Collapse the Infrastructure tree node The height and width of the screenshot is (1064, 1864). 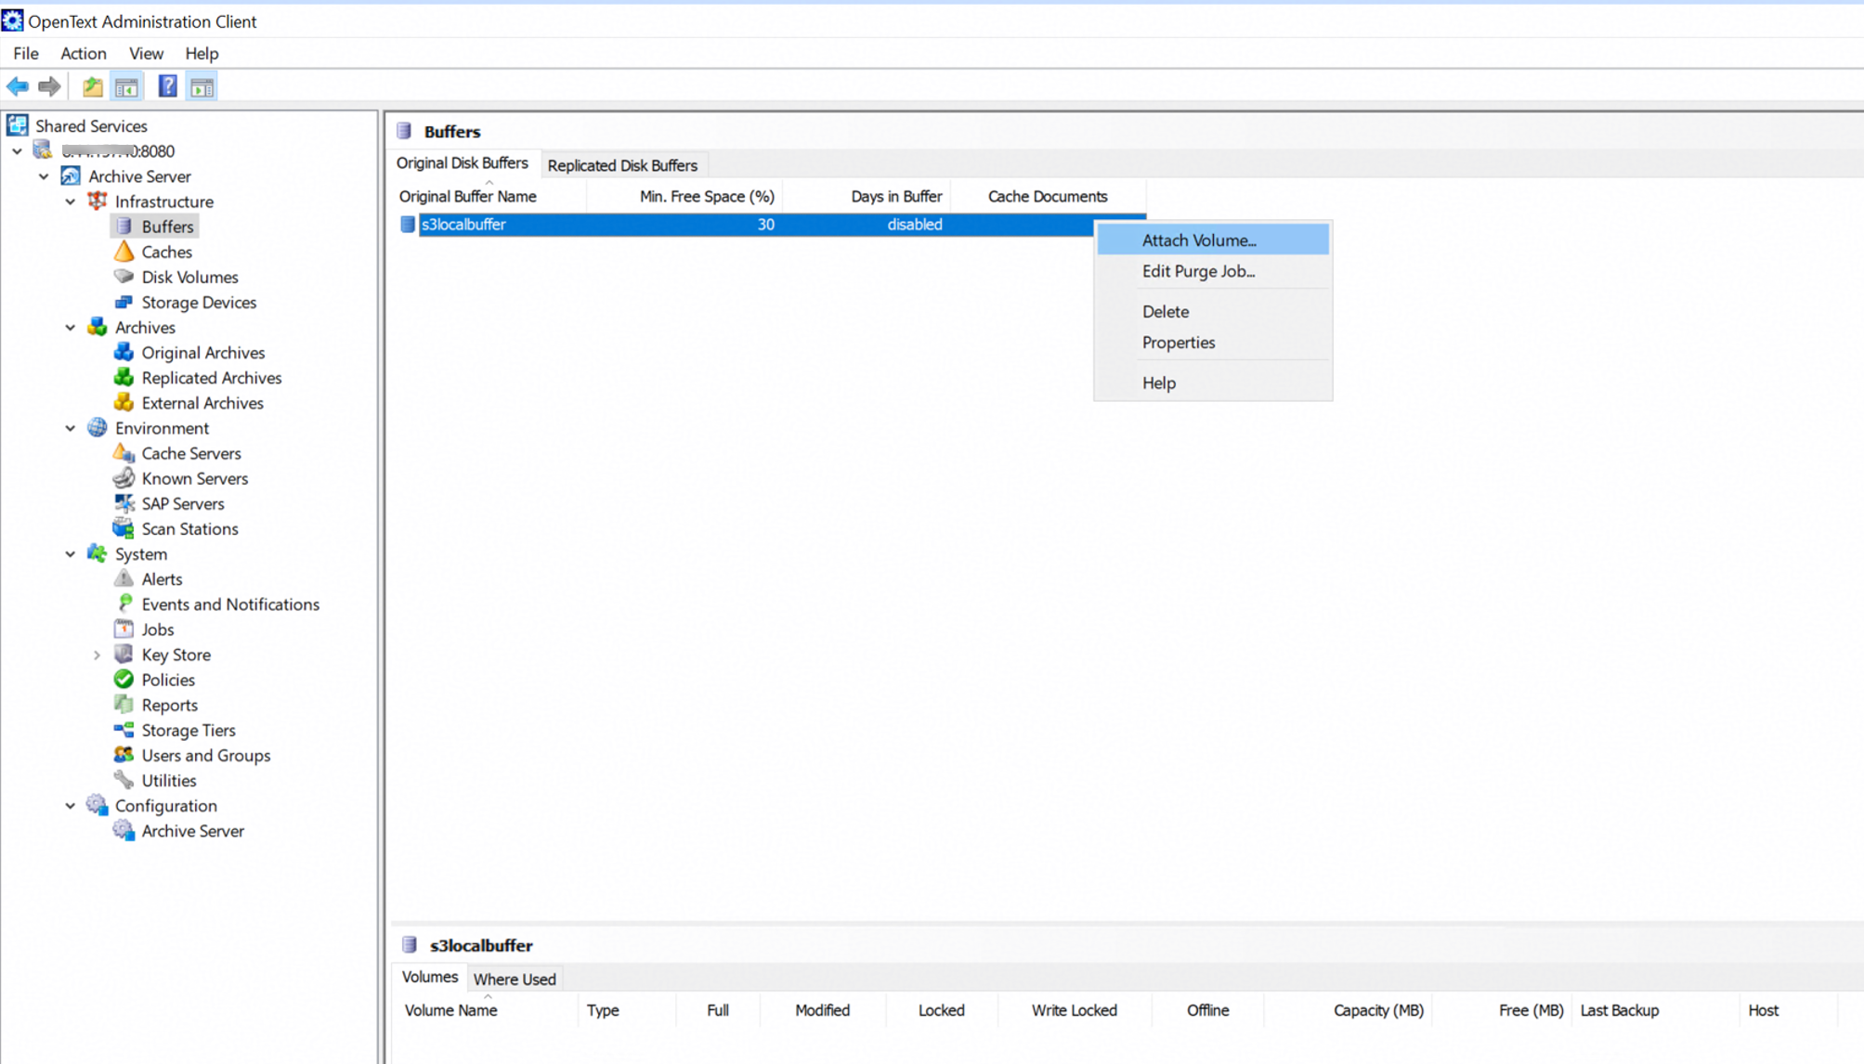[71, 201]
